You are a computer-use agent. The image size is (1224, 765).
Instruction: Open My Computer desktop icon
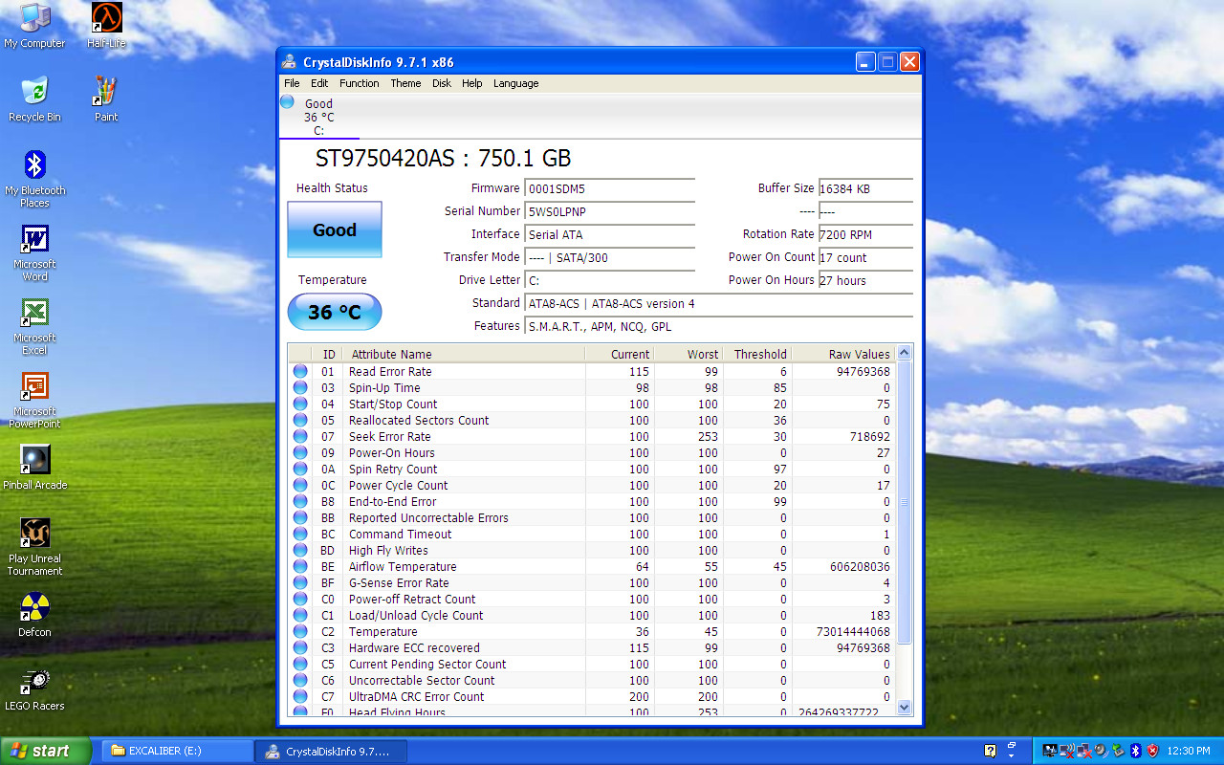[34, 26]
